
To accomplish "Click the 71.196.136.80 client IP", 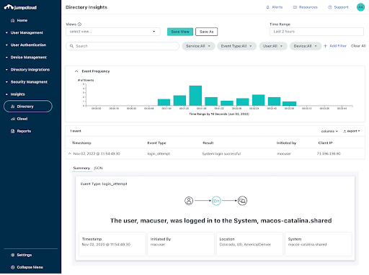I will point(329,153).
